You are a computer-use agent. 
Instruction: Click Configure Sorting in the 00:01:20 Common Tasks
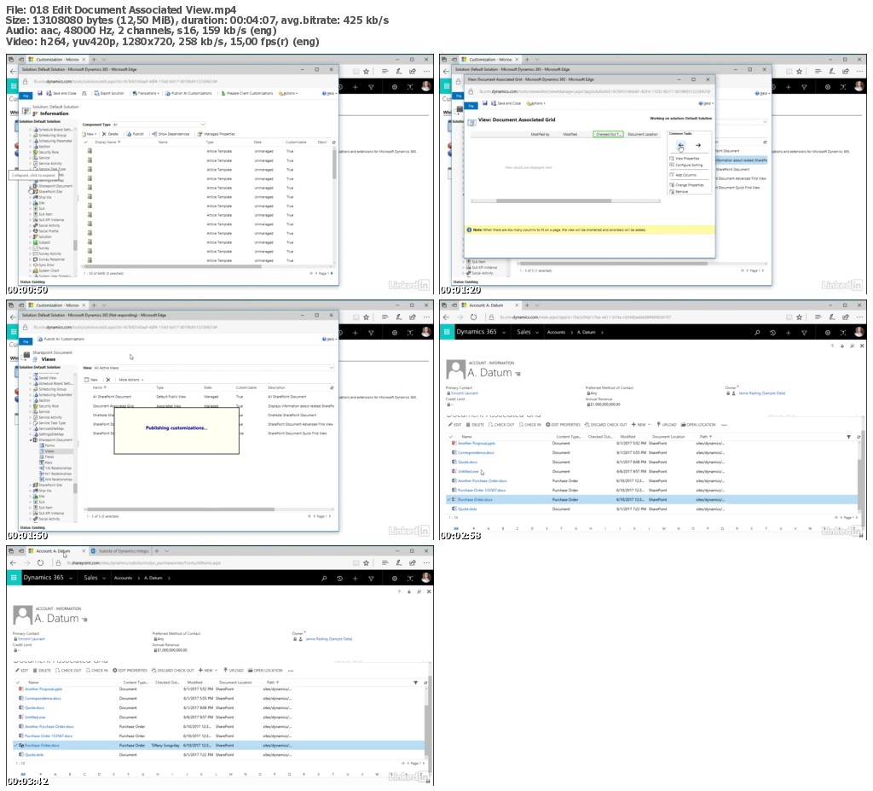tap(686, 165)
